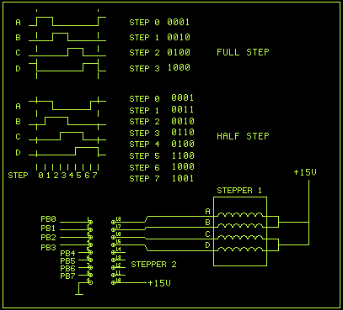
Task: Click the output terminal wired to bottom +15V
Action: (114, 283)
